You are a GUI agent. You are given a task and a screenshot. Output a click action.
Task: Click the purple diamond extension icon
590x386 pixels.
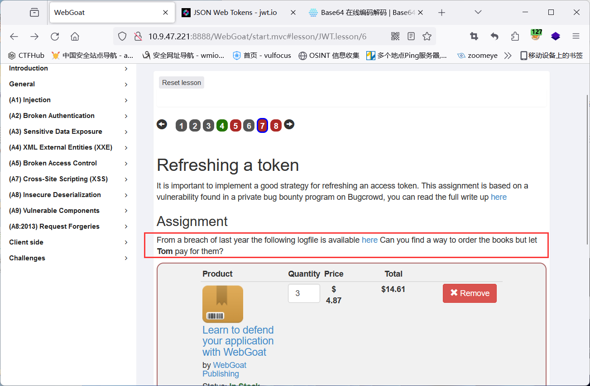click(556, 37)
